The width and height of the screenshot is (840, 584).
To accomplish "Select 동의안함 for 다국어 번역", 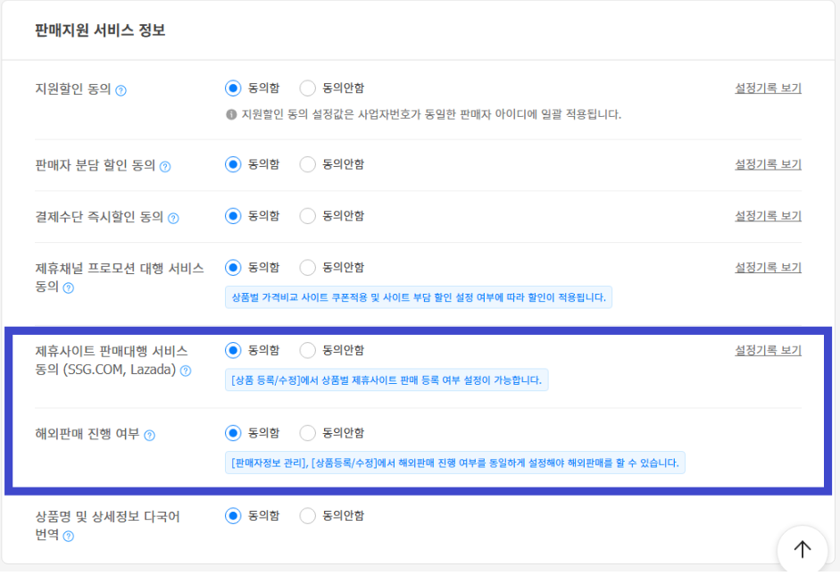I will [307, 516].
